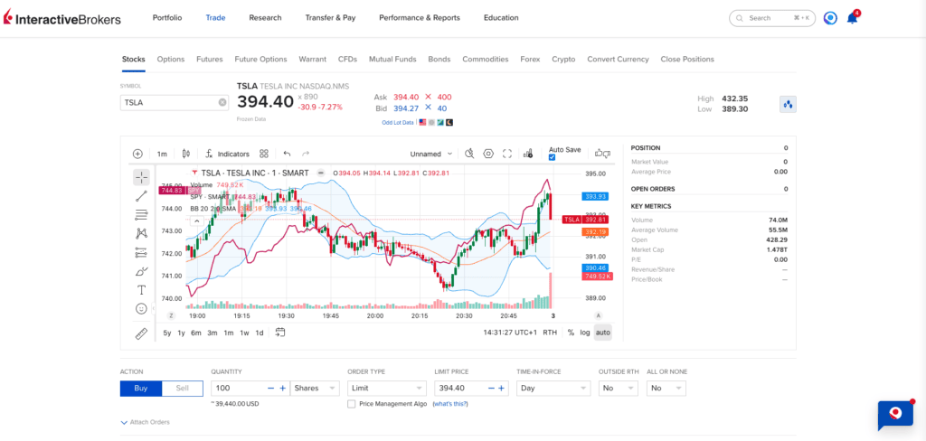Open the Unnamed chart layout dropdown
This screenshot has width=926, height=441.
coord(431,154)
